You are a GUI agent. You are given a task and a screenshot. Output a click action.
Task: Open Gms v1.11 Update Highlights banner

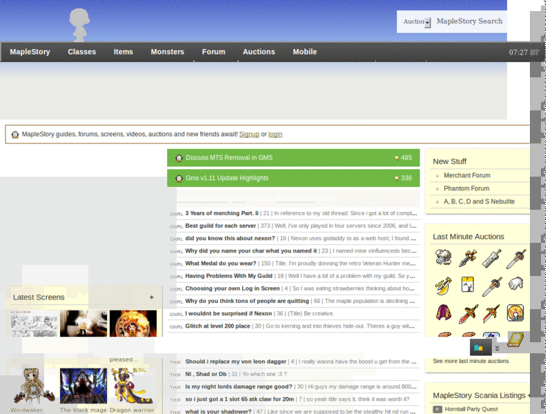click(x=293, y=178)
